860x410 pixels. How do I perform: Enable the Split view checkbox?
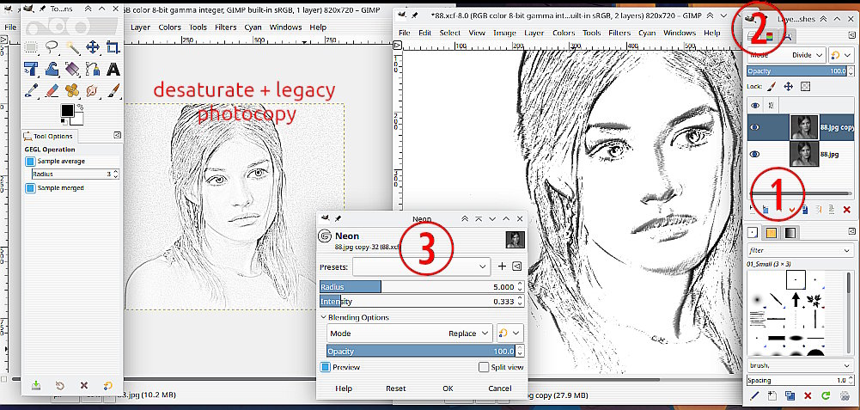(x=484, y=367)
